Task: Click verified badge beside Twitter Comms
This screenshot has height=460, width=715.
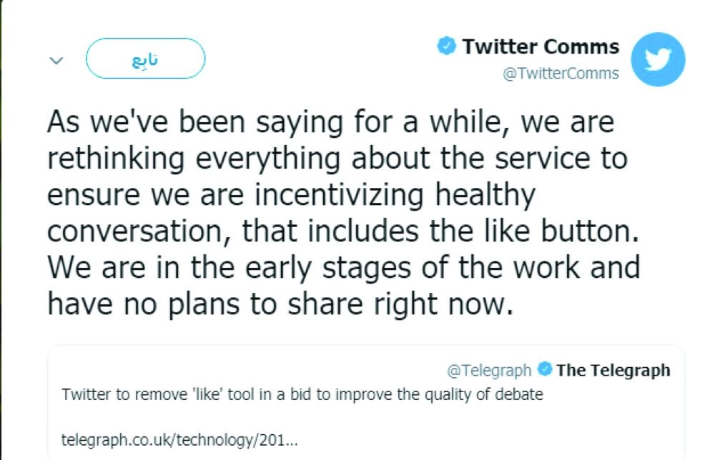Action: (x=447, y=47)
